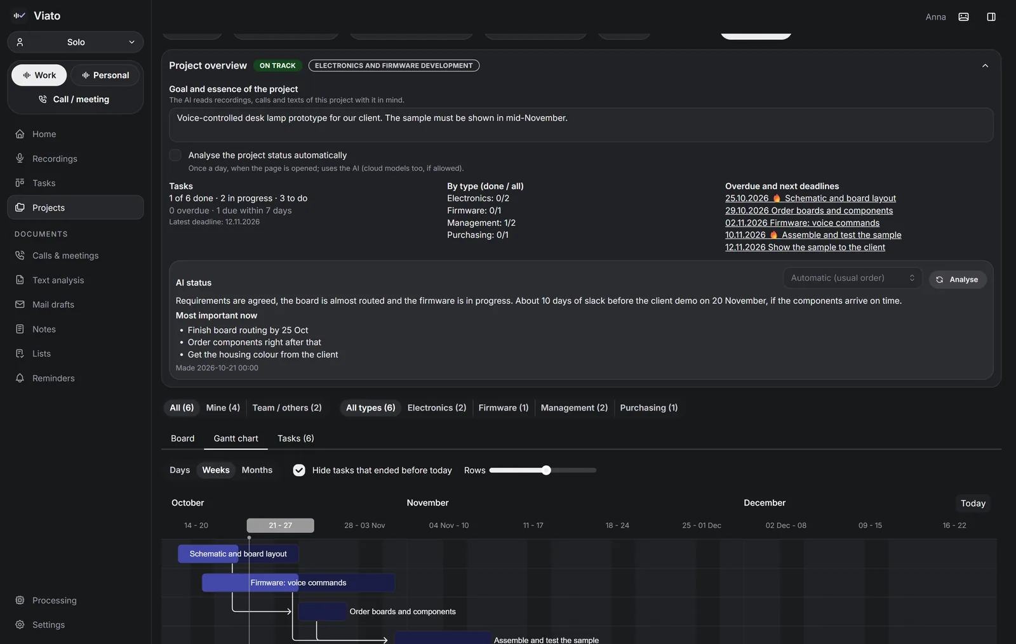Switch to Personal mode
Screen dimensions: 1016x644
click(105, 75)
